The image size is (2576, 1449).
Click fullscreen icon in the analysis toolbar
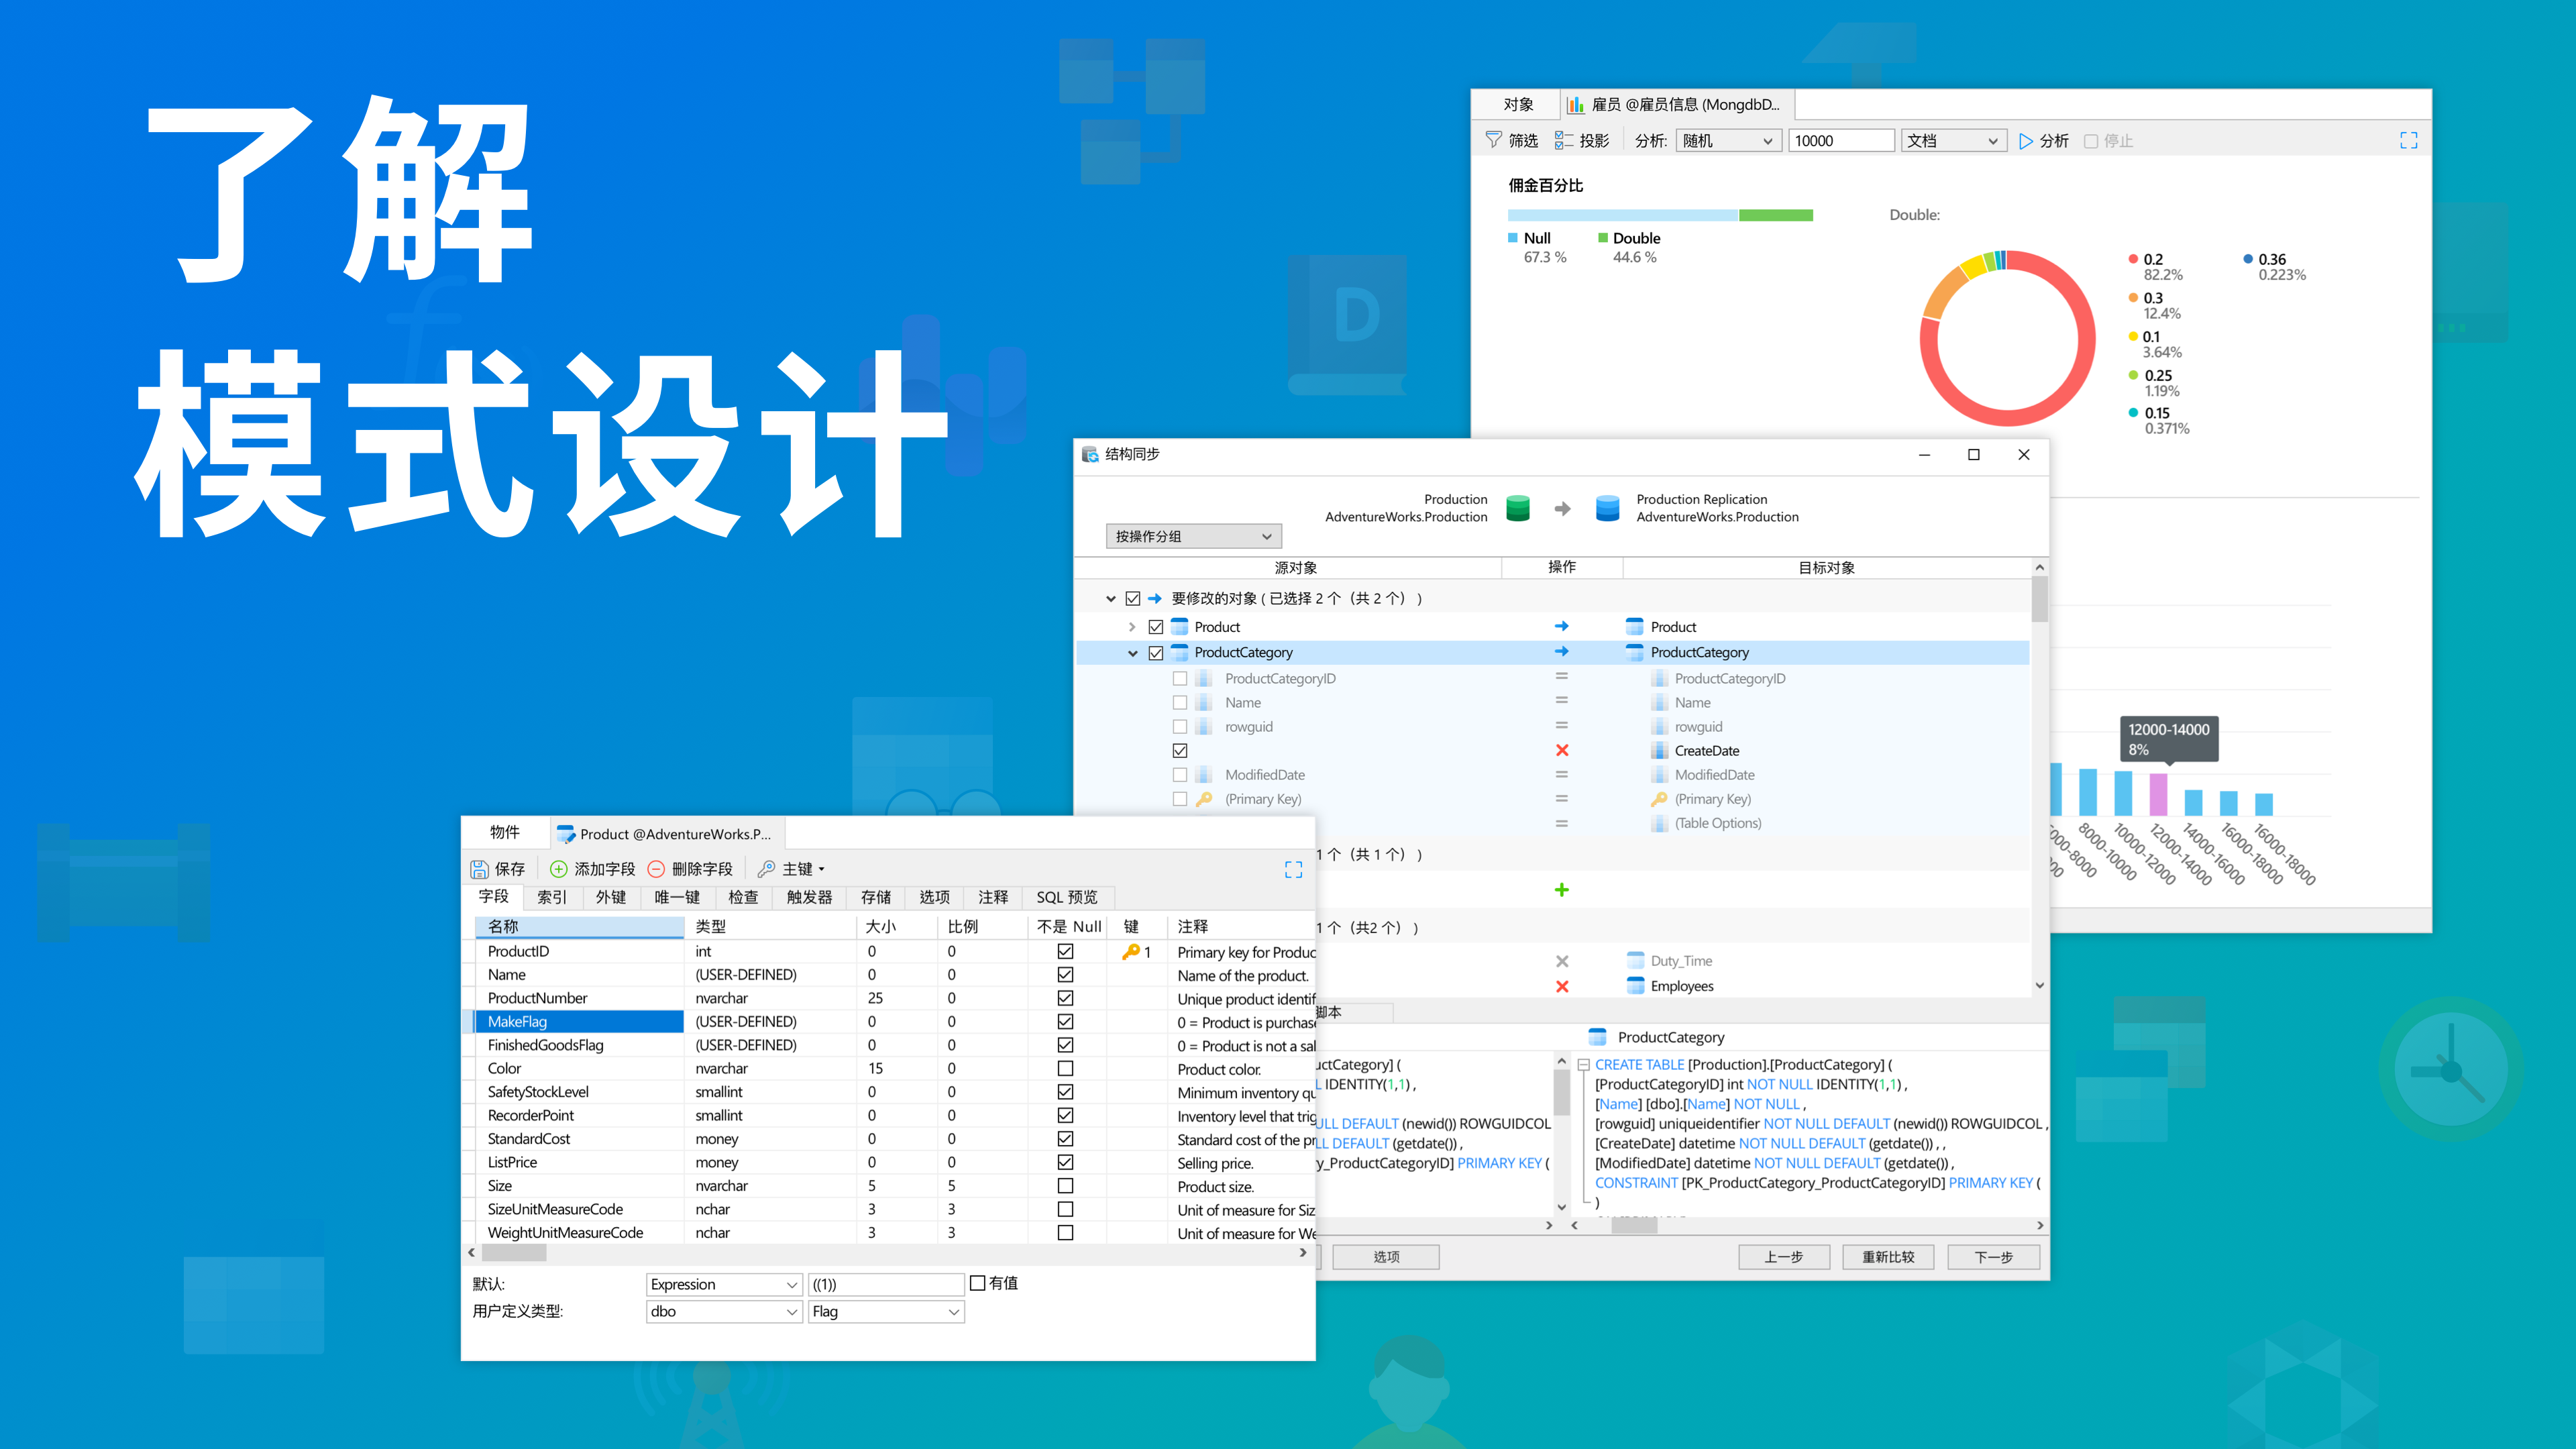click(2408, 140)
